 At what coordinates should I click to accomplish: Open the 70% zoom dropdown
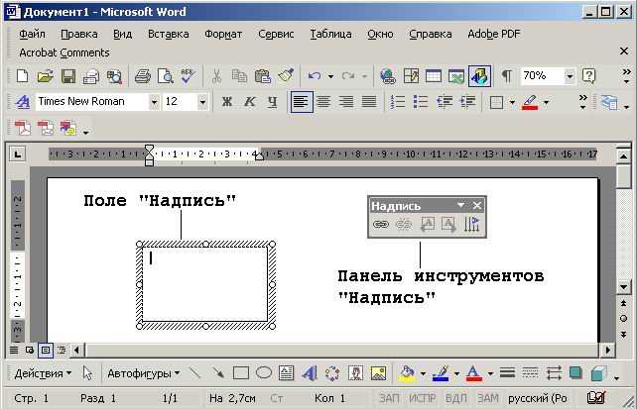click(570, 76)
